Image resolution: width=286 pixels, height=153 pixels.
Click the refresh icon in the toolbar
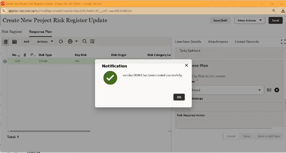click(61, 42)
